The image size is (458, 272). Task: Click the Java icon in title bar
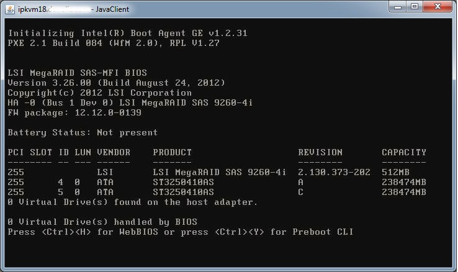click(x=10, y=10)
